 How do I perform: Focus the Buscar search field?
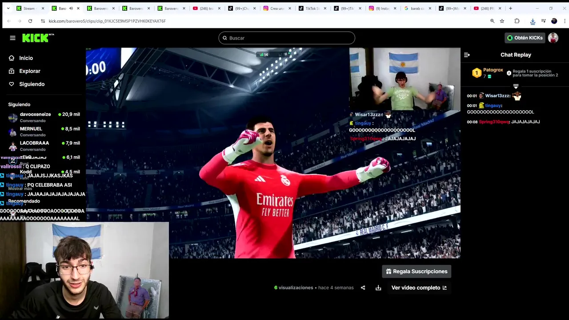coord(287,38)
